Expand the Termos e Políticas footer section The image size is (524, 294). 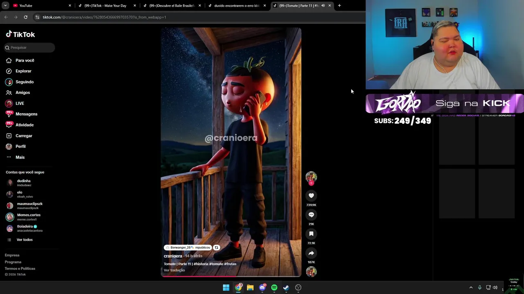coord(20,269)
